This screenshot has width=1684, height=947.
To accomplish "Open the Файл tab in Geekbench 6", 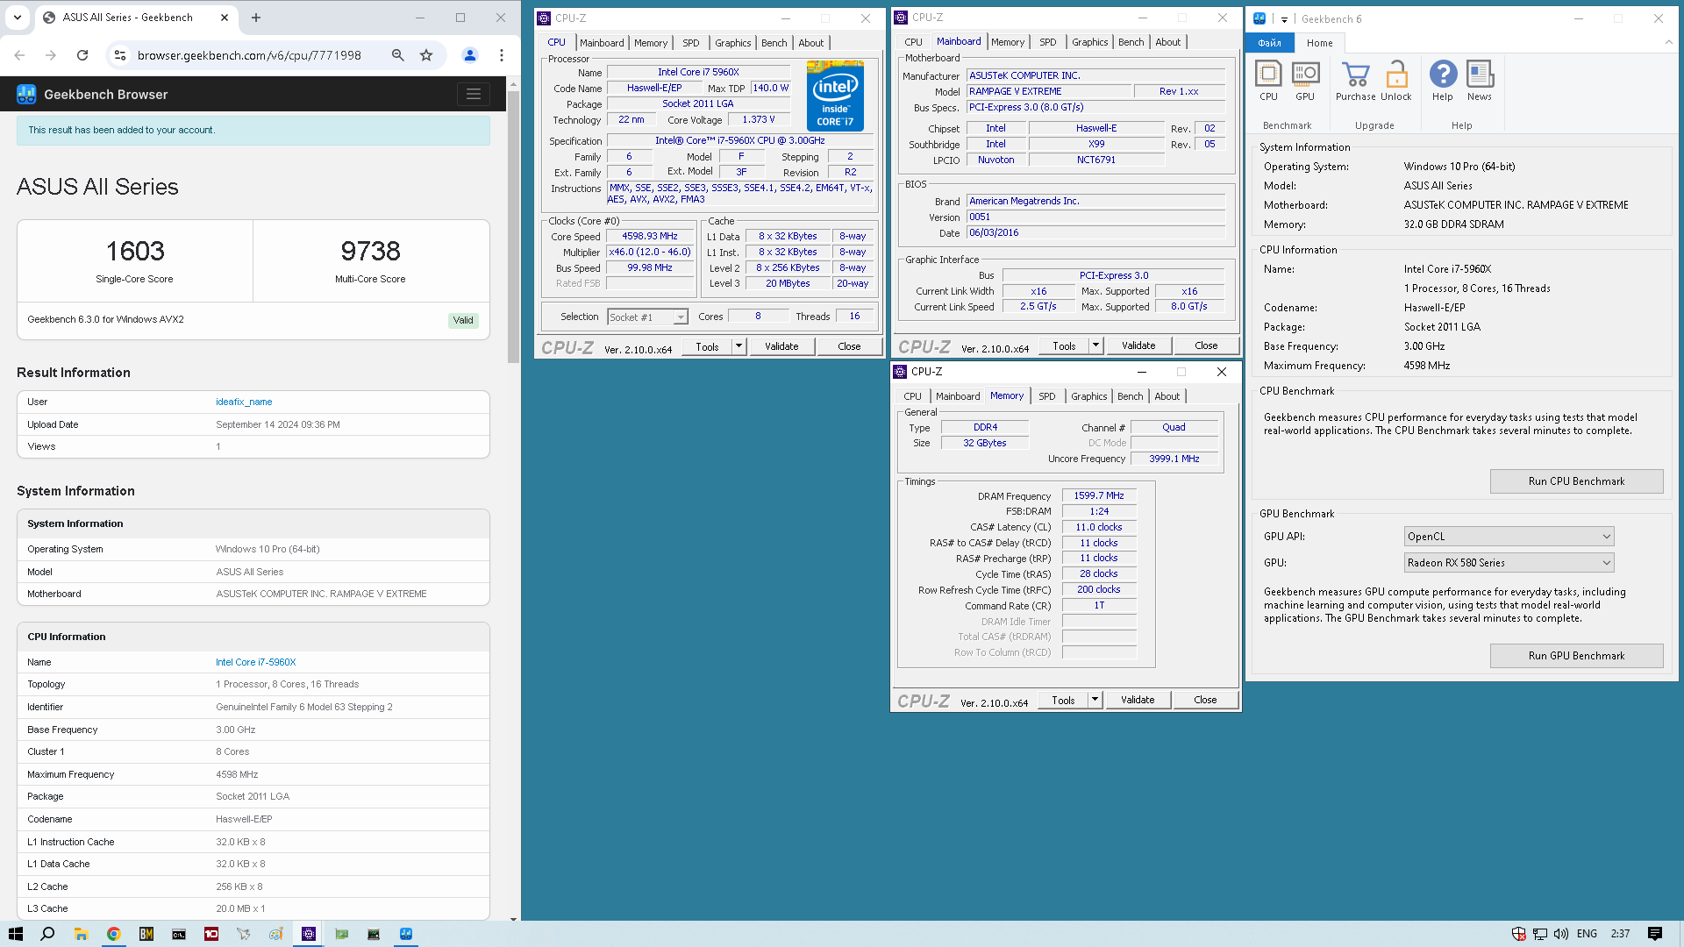I will click(1269, 43).
